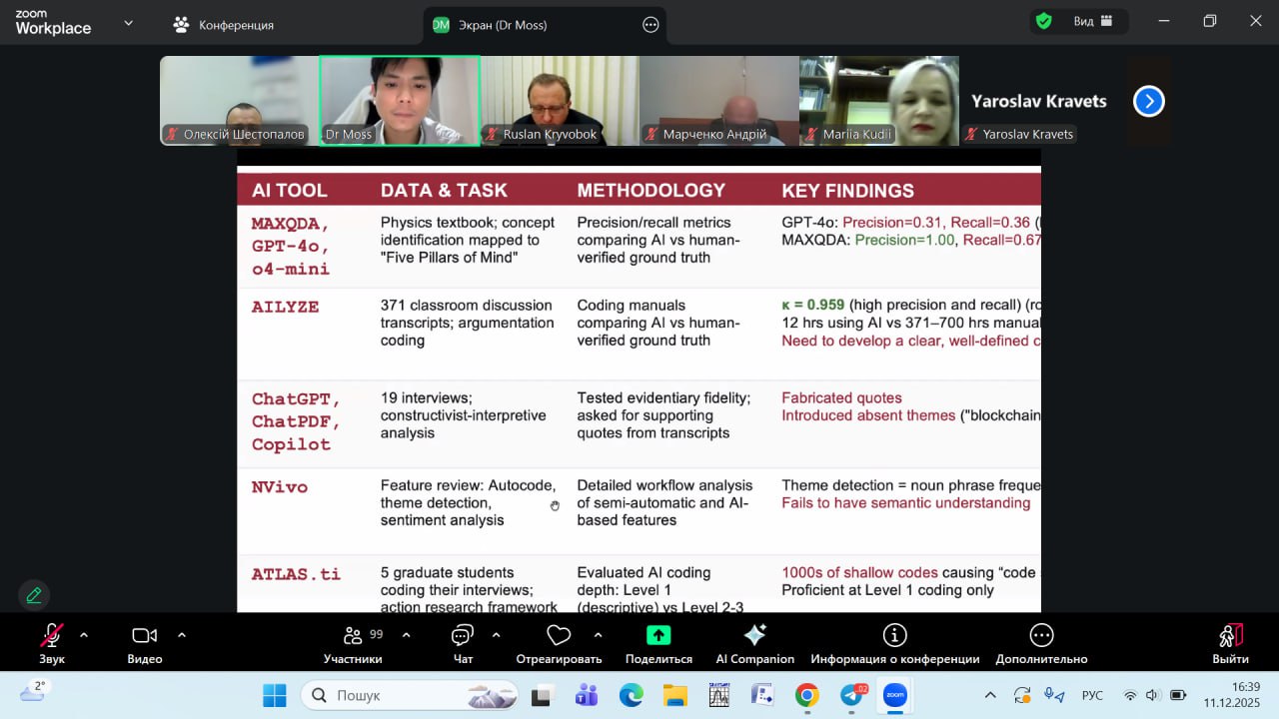Expand audio options arrow next to Звук
The height and width of the screenshot is (719, 1279).
[84, 635]
